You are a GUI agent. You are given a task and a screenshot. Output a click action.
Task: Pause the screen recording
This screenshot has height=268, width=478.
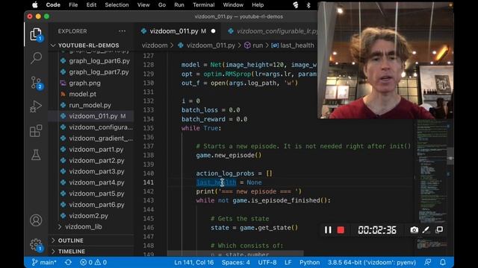[328, 230]
